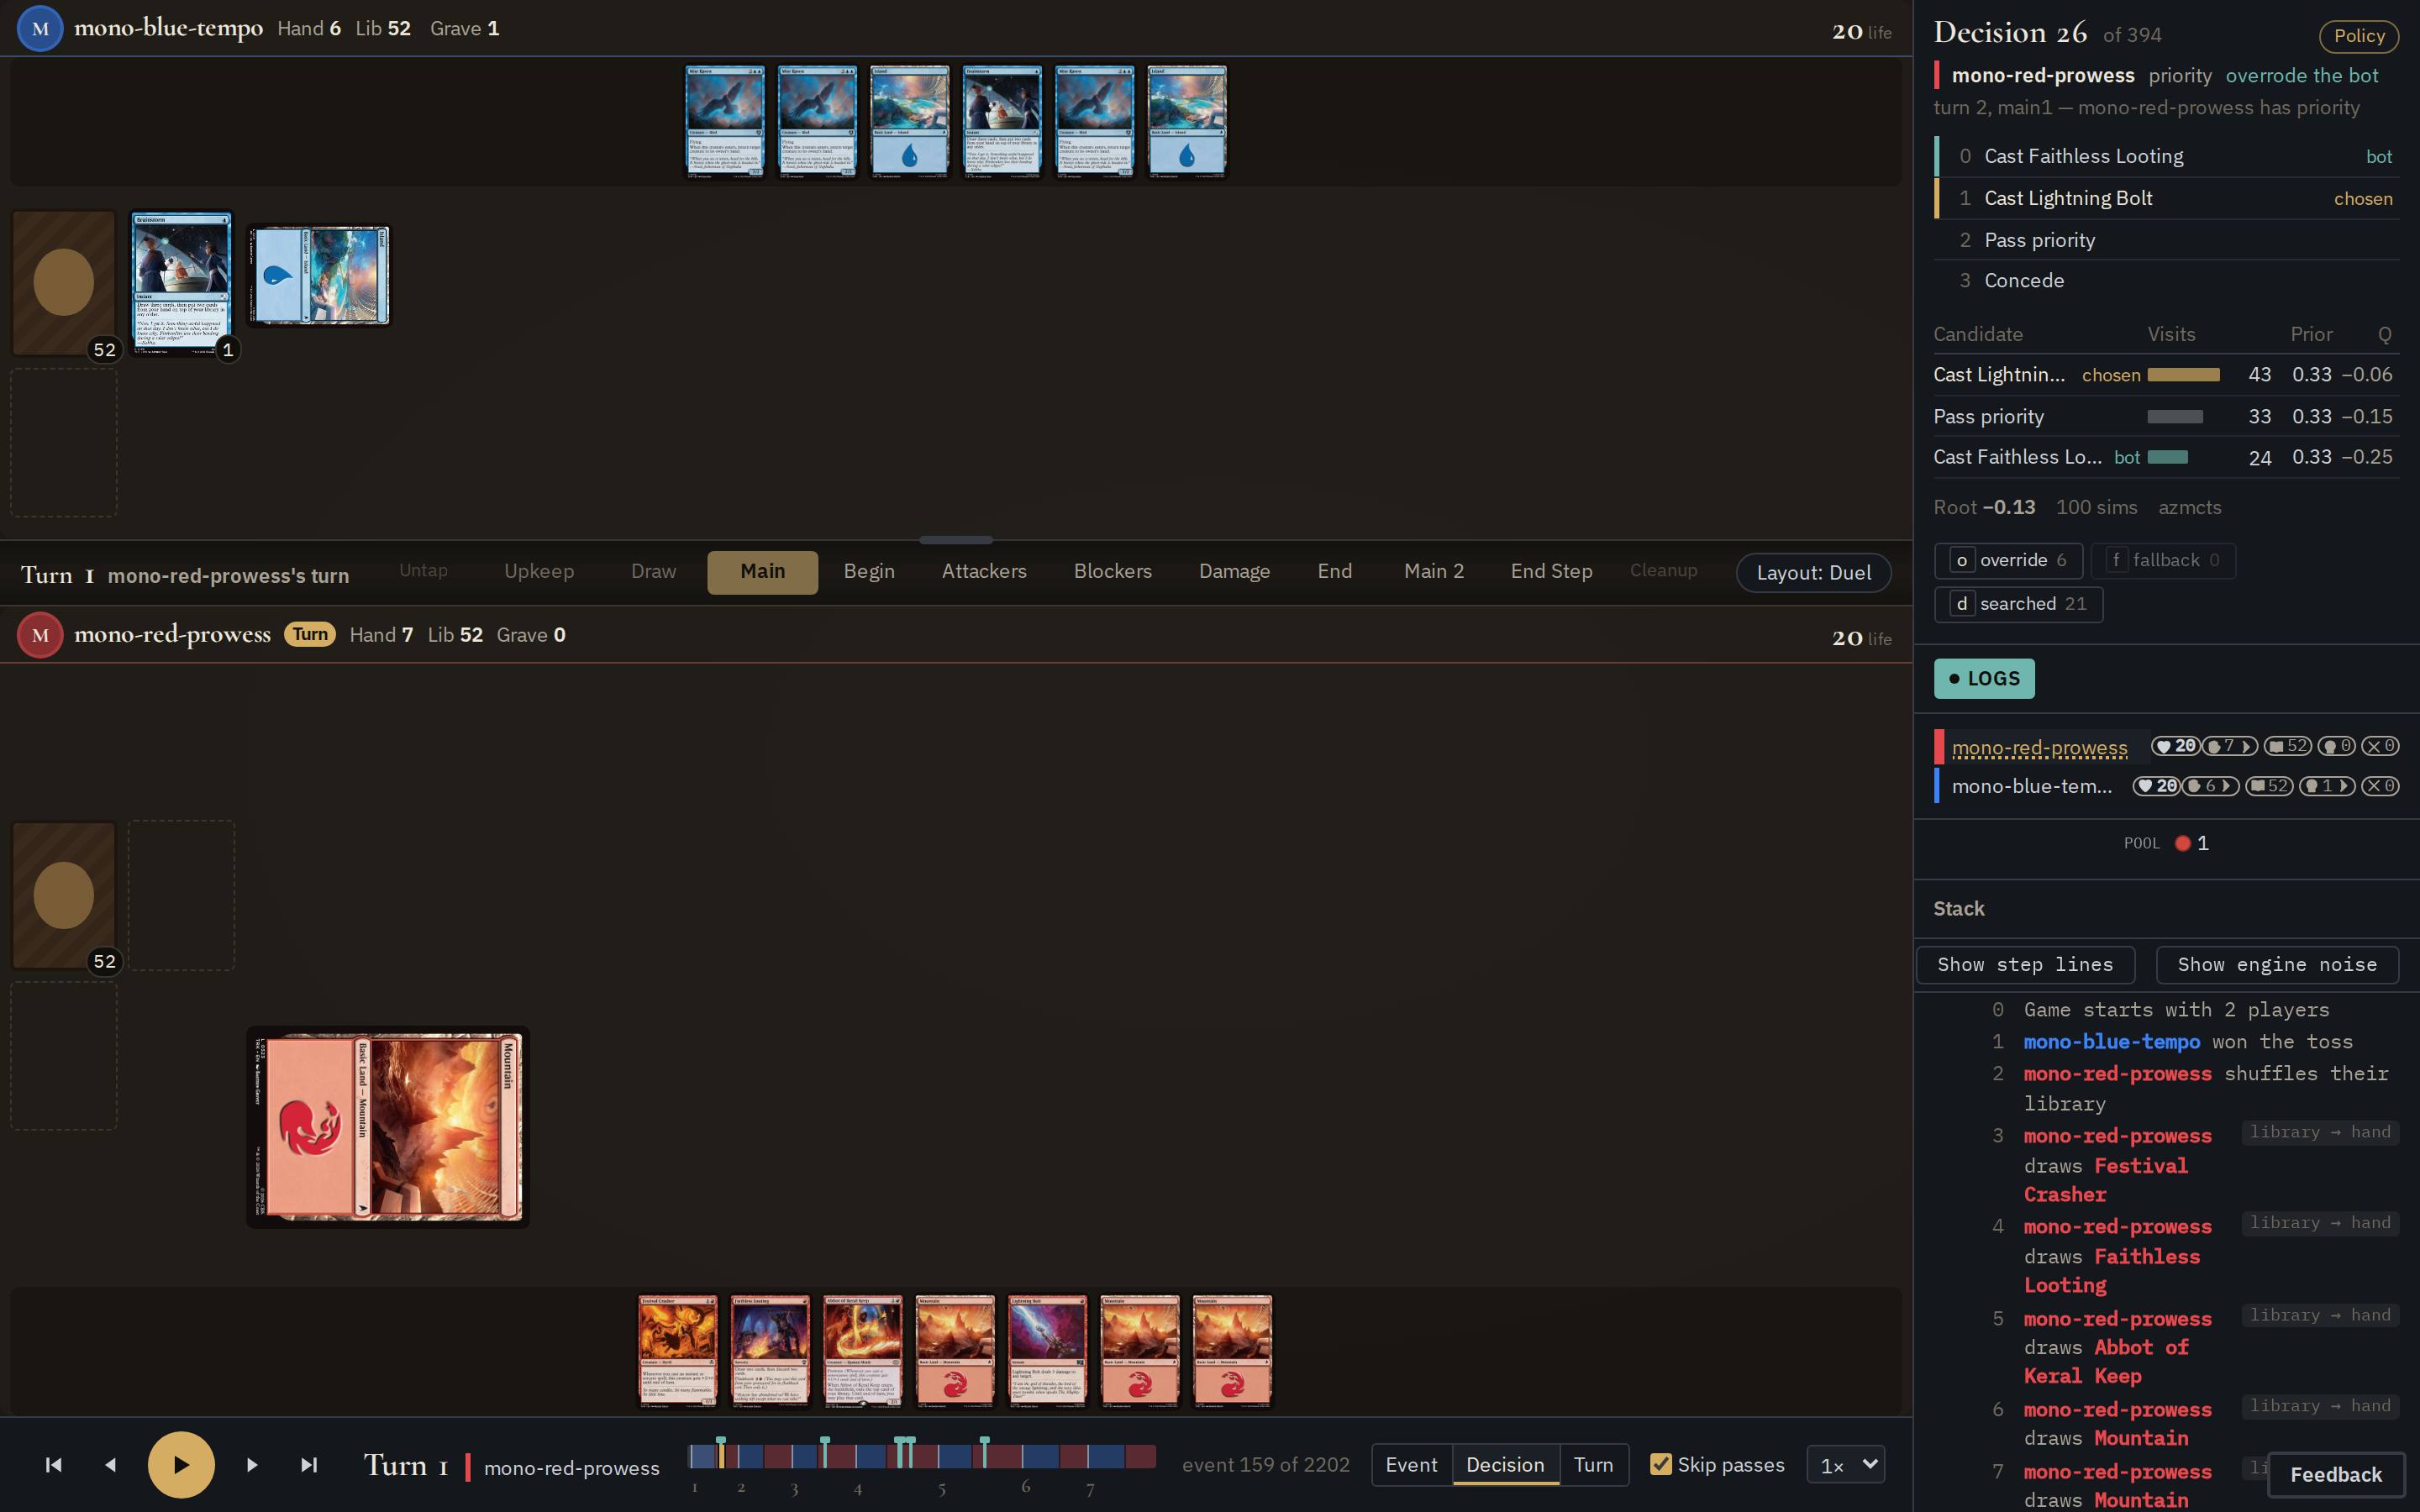Click the mono-blue-tempo avatar icon
2420x1512 pixels.
[40, 28]
